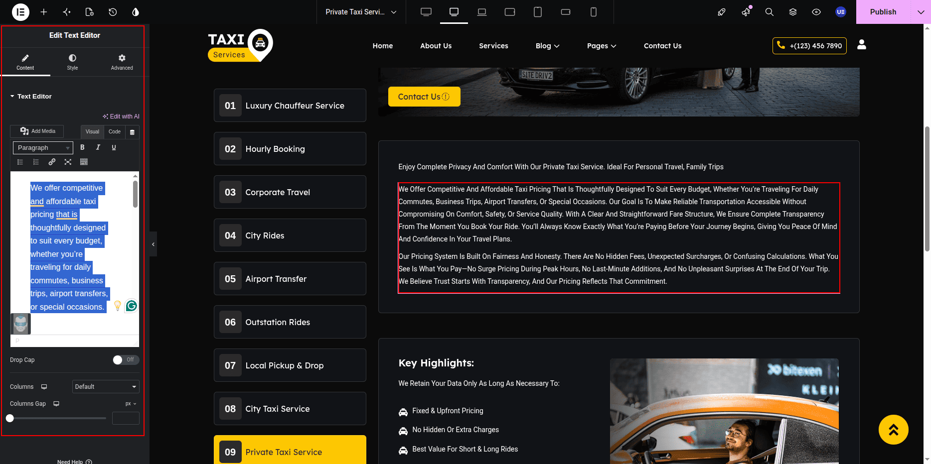The width and height of the screenshot is (931, 464).
Task: Insert link in text editor toolbar
Action: [x=52, y=162]
